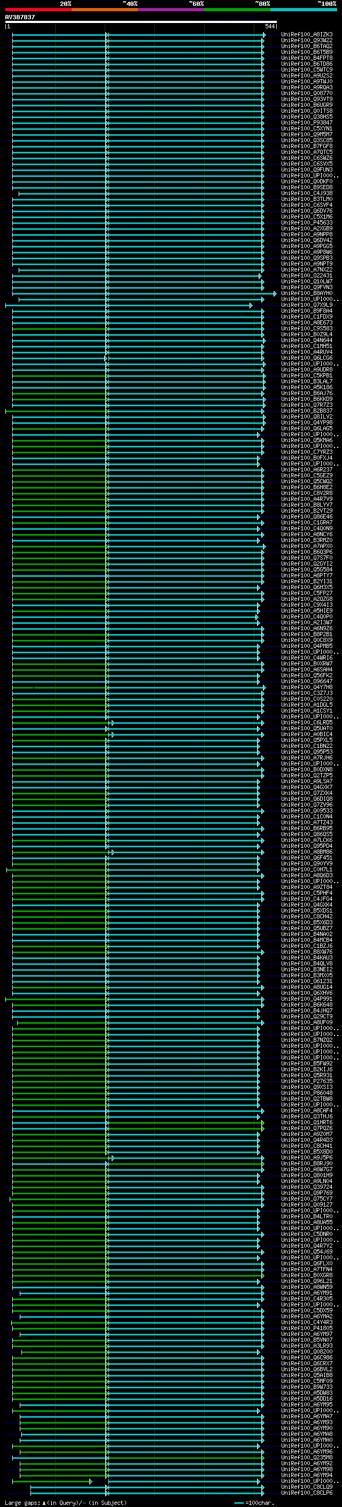Open hit UniRef100_B6TAQ2
Viewport: 342px width, 1507px height.
click(306, 46)
